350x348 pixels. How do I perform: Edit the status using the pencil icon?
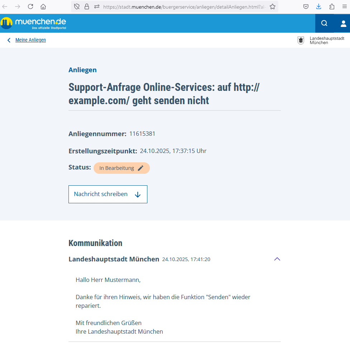141,168
